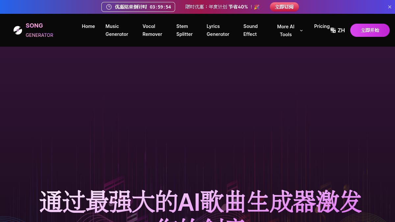Viewport: 395px width, 222px height.
Task: Close the promotional banner
Action: pyautogui.click(x=390, y=7)
